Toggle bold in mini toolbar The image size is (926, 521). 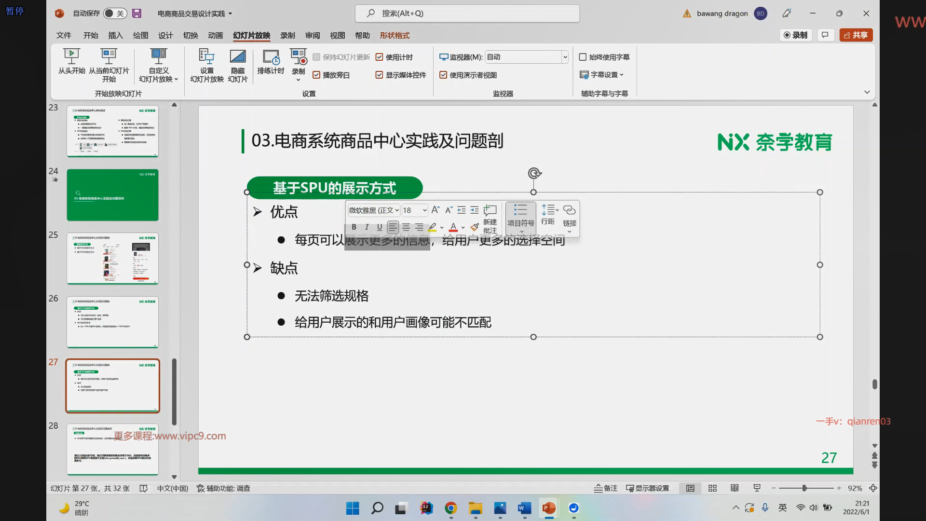[354, 227]
